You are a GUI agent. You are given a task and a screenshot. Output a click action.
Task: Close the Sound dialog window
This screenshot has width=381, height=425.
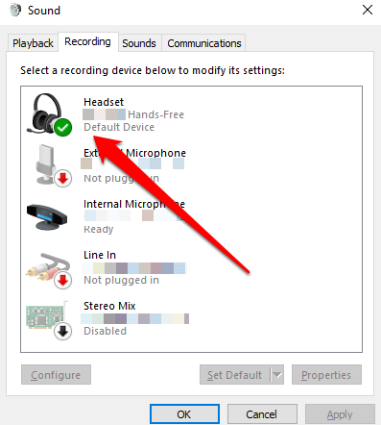(368, 10)
